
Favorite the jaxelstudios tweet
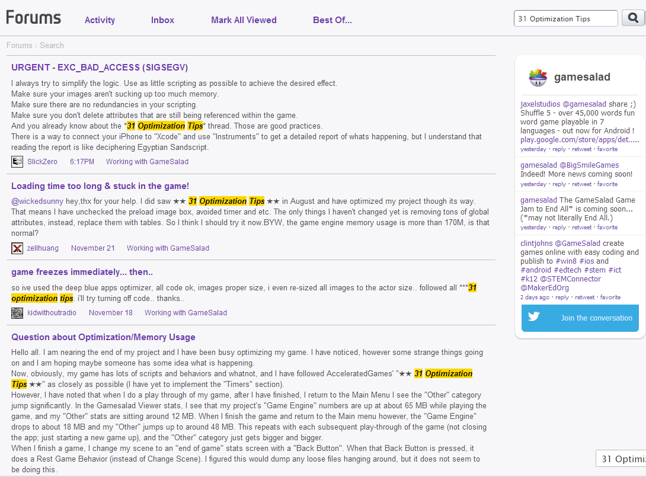[607, 149]
